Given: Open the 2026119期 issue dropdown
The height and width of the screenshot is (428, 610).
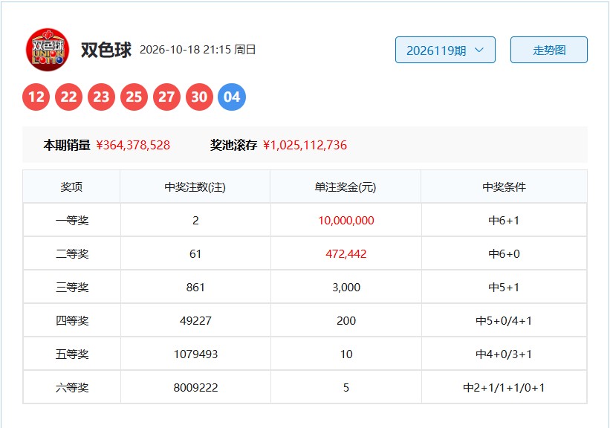Looking at the screenshot, I should (x=446, y=50).
